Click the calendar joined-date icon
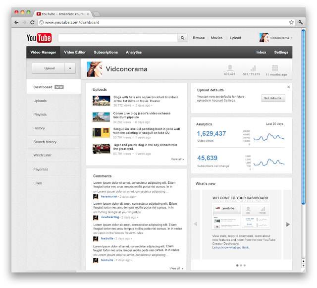The height and width of the screenshot is (288, 317). click(275, 68)
